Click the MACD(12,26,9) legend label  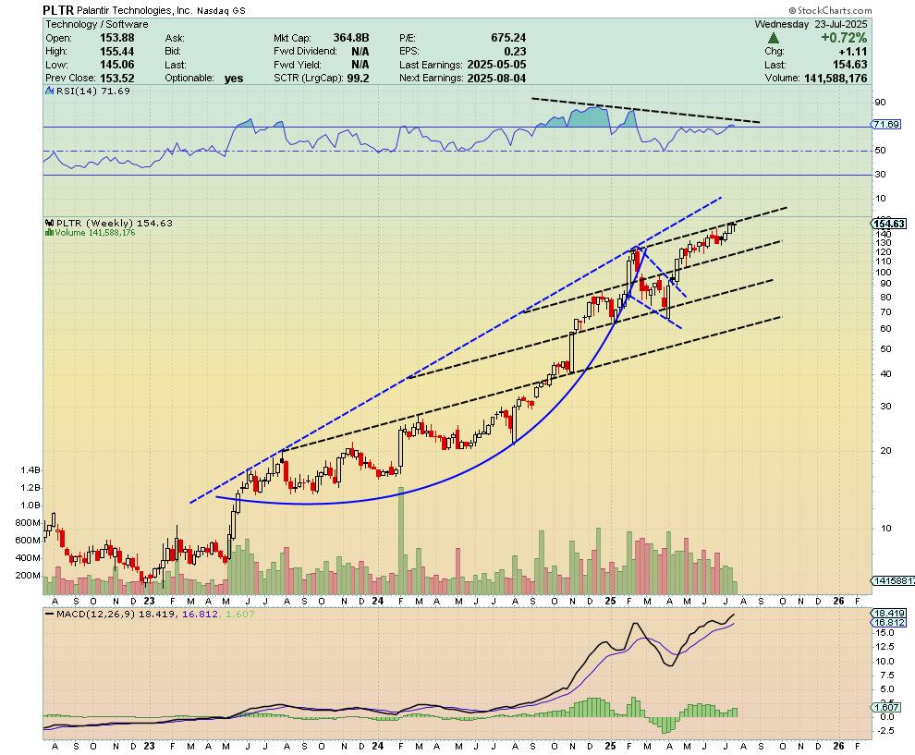(96, 614)
